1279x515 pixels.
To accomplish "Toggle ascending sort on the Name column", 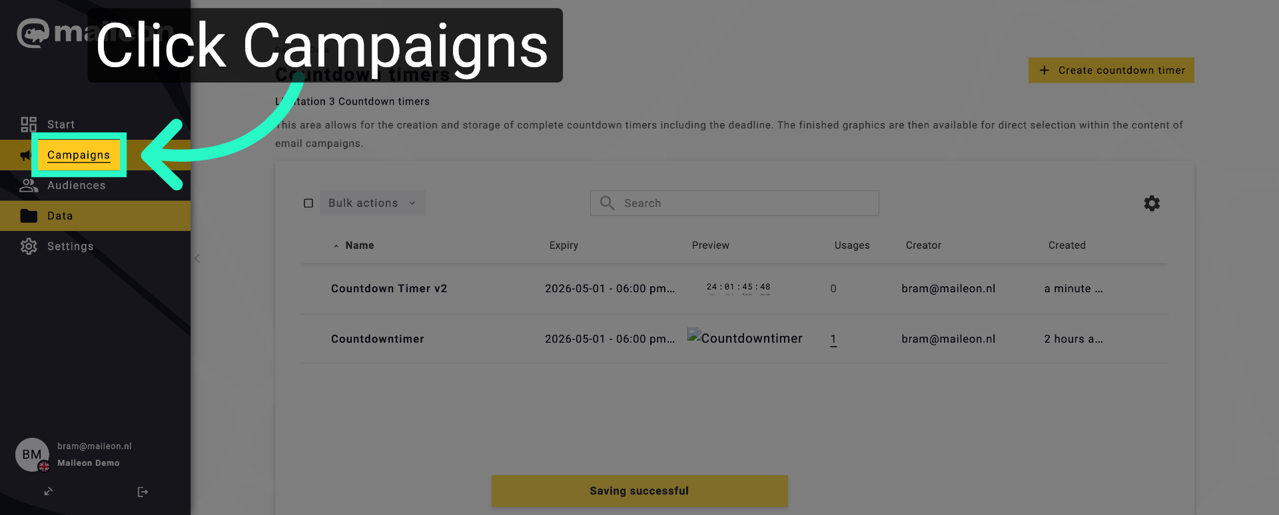I will (x=336, y=245).
